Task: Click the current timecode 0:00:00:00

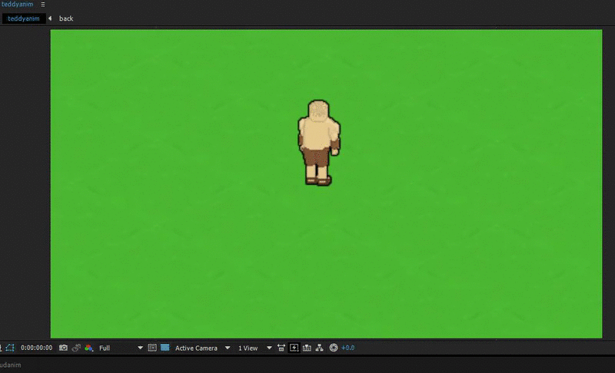Action: click(36, 348)
